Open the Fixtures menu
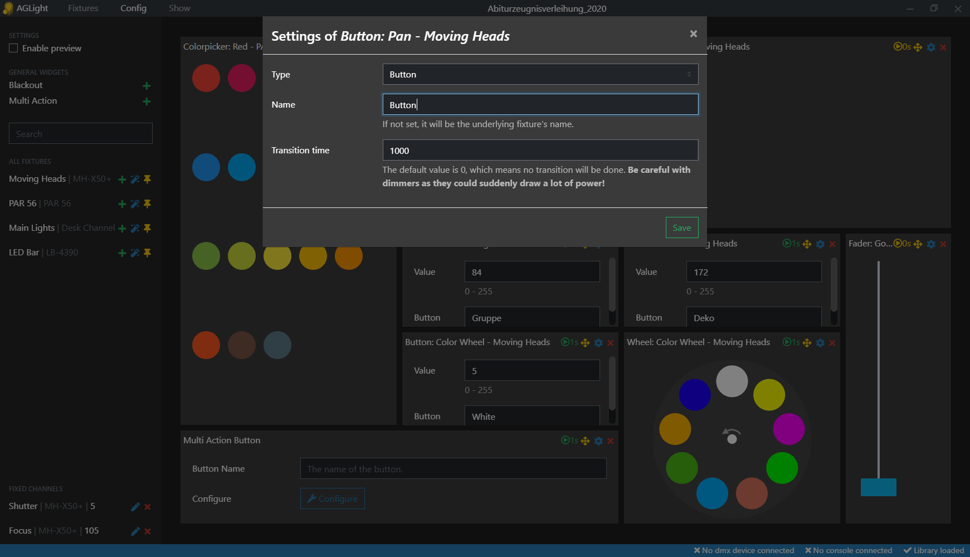 (83, 8)
